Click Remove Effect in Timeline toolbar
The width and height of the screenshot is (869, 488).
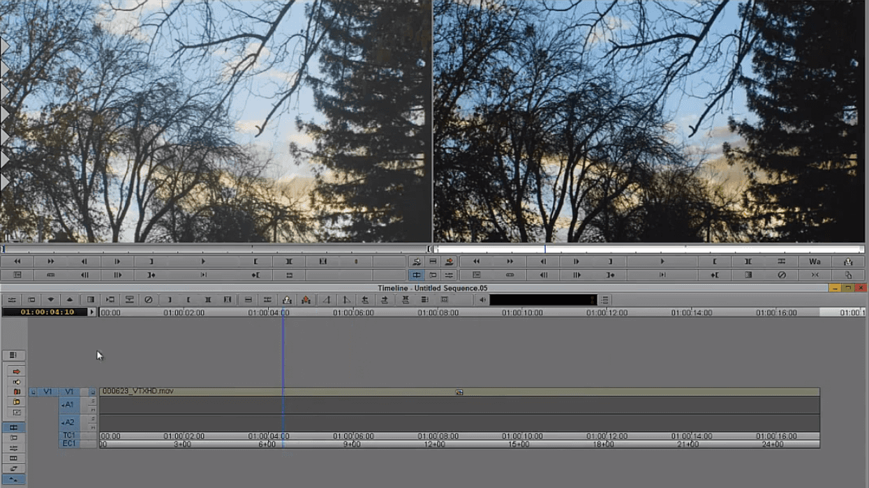pyautogui.click(x=149, y=300)
